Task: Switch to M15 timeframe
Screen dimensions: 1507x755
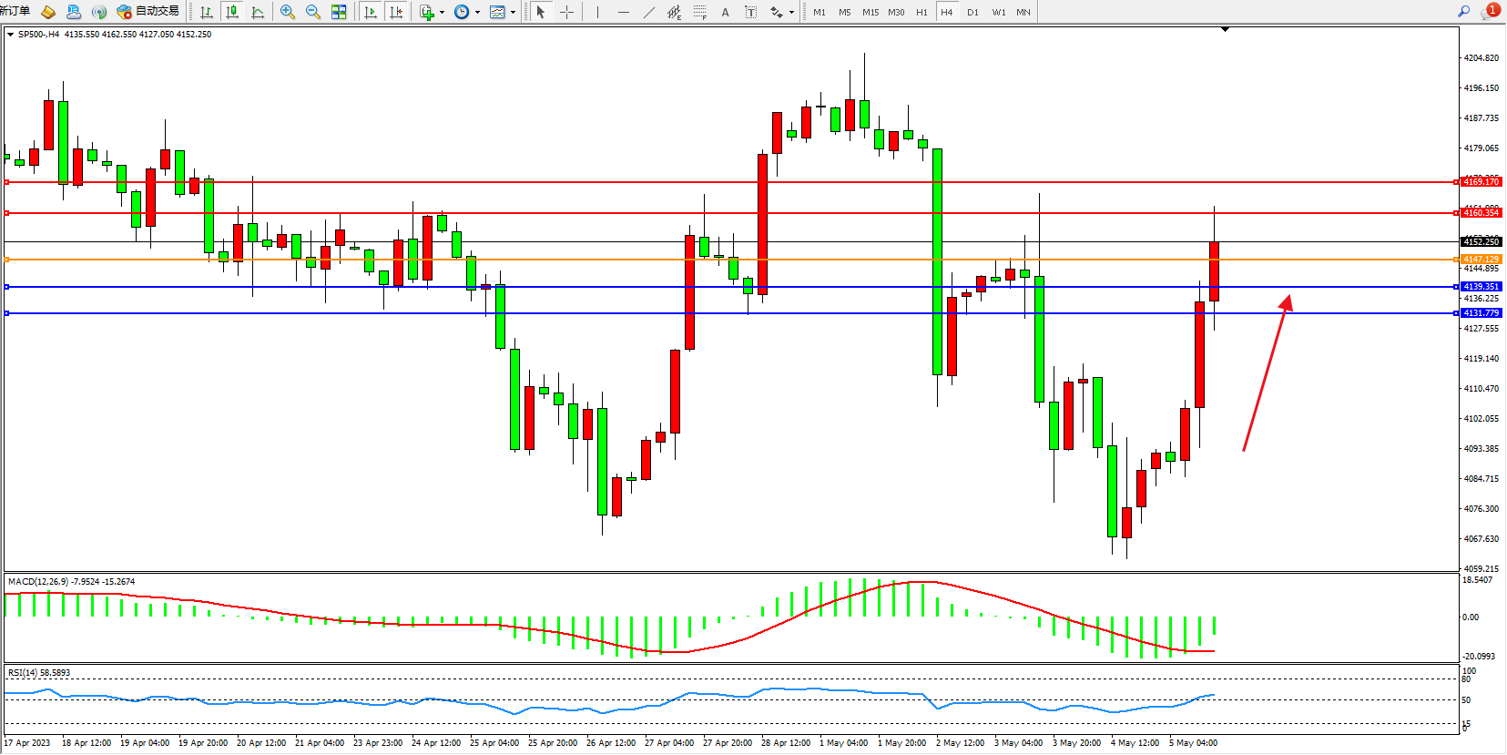Action: [x=871, y=12]
